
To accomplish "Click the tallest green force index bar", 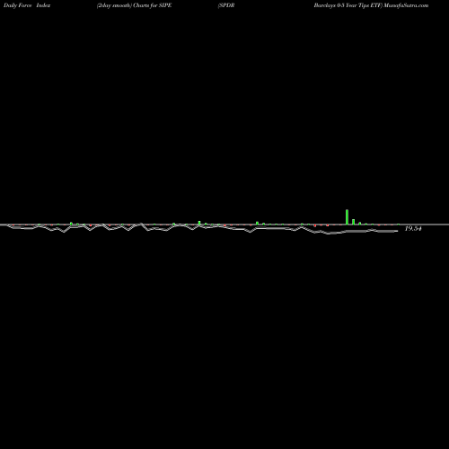I will [x=347, y=217].
